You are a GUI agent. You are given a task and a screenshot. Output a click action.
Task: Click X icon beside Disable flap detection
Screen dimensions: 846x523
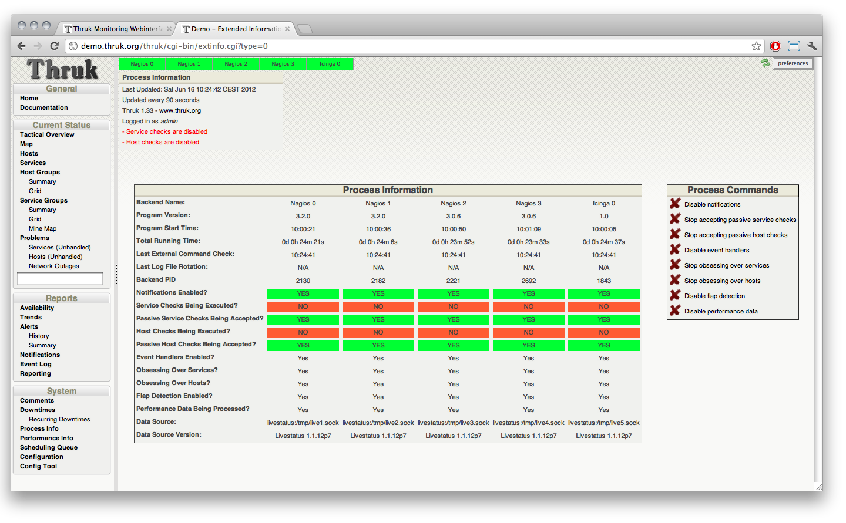[x=675, y=295]
